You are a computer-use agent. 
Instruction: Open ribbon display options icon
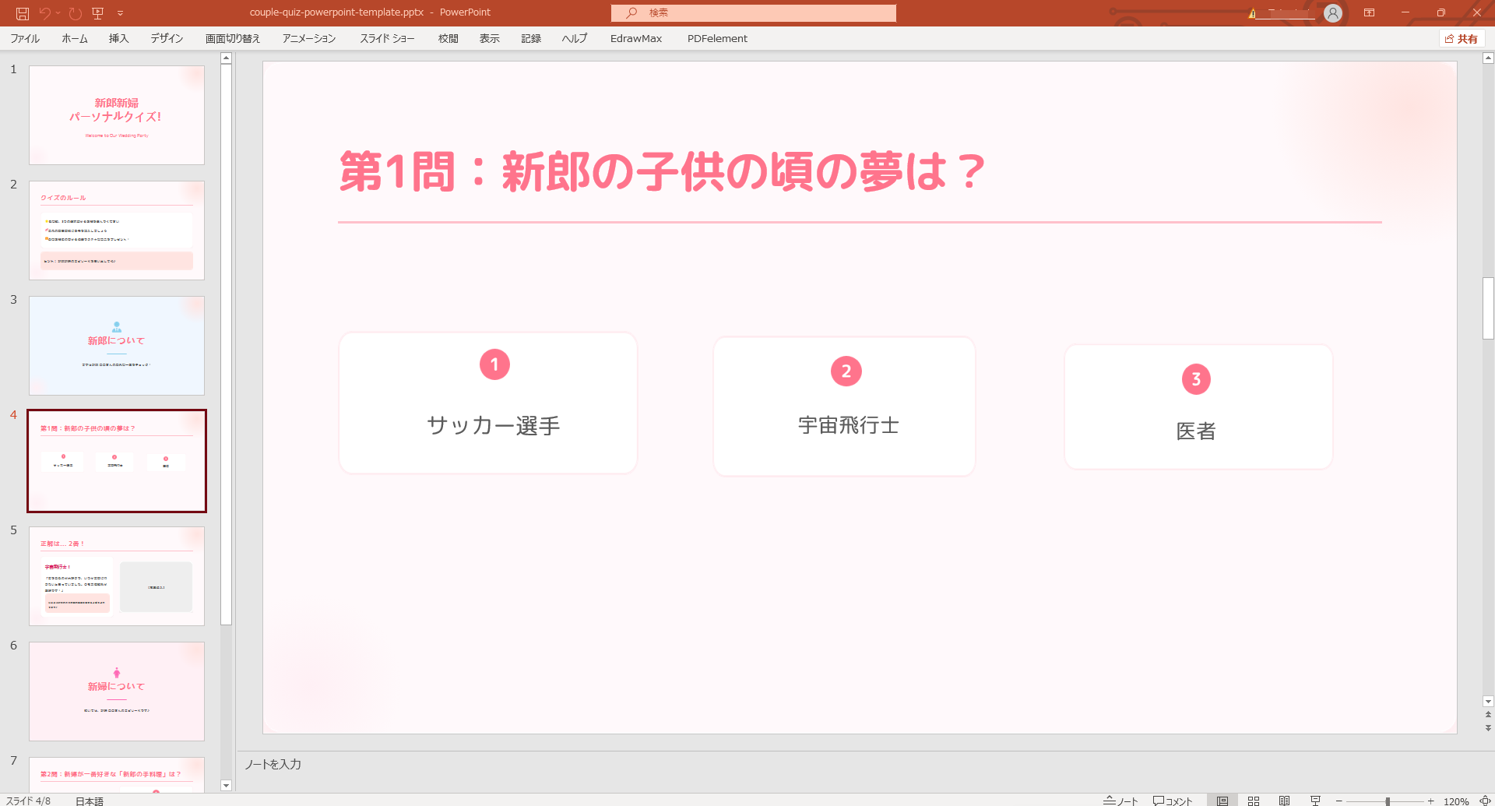[1369, 13]
